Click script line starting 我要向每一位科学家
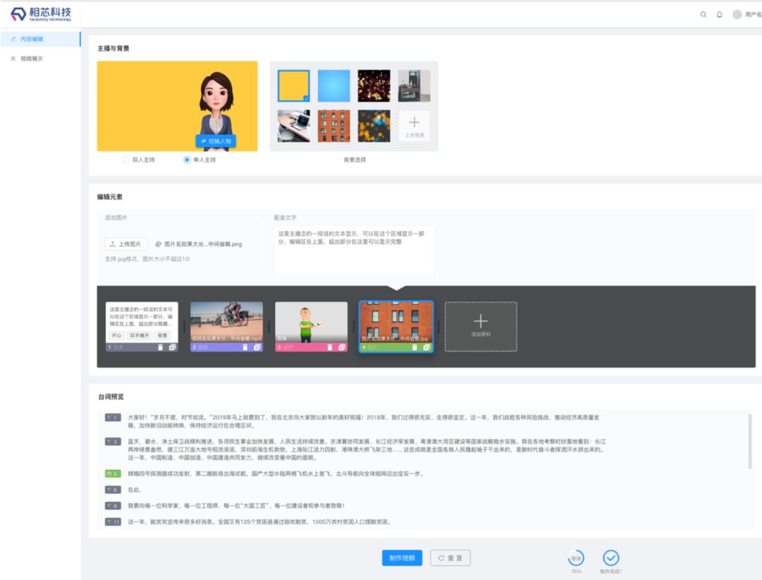 [x=236, y=506]
